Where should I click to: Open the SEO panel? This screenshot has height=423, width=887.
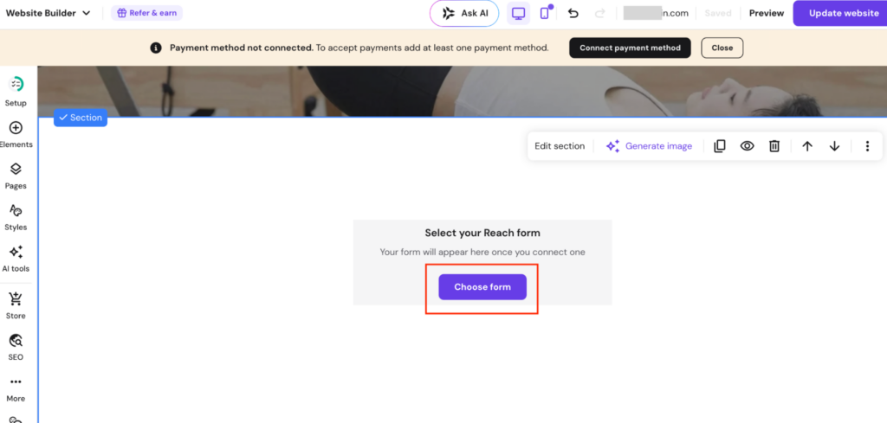(x=16, y=348)
